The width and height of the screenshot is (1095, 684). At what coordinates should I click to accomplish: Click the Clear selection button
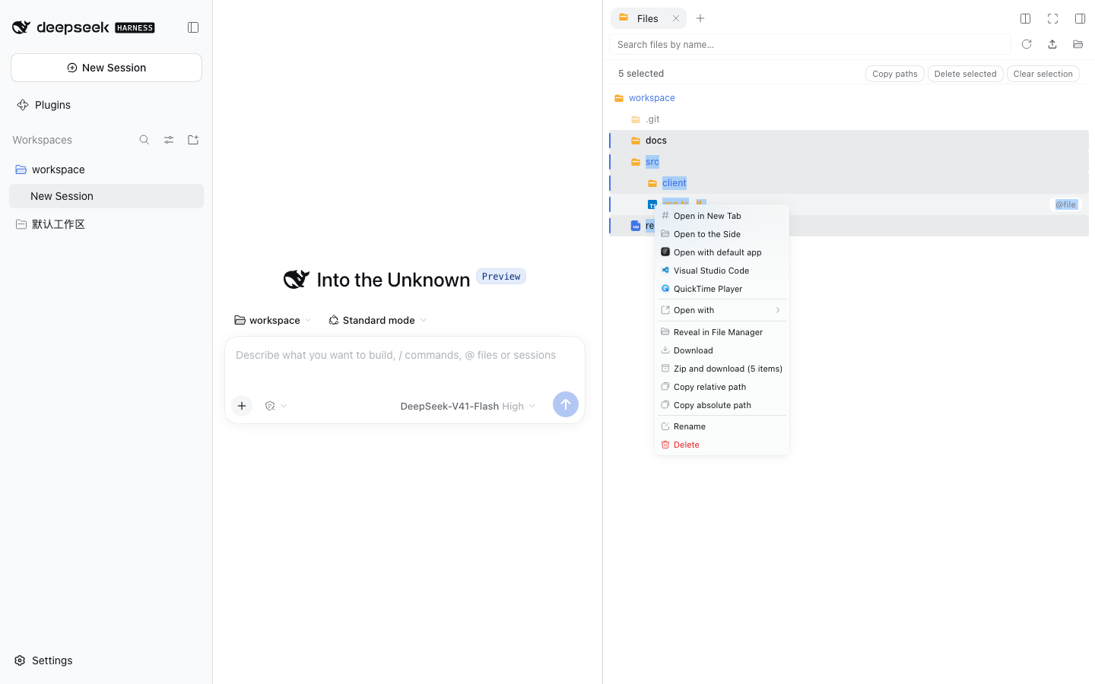click(x=1043, y=74)
